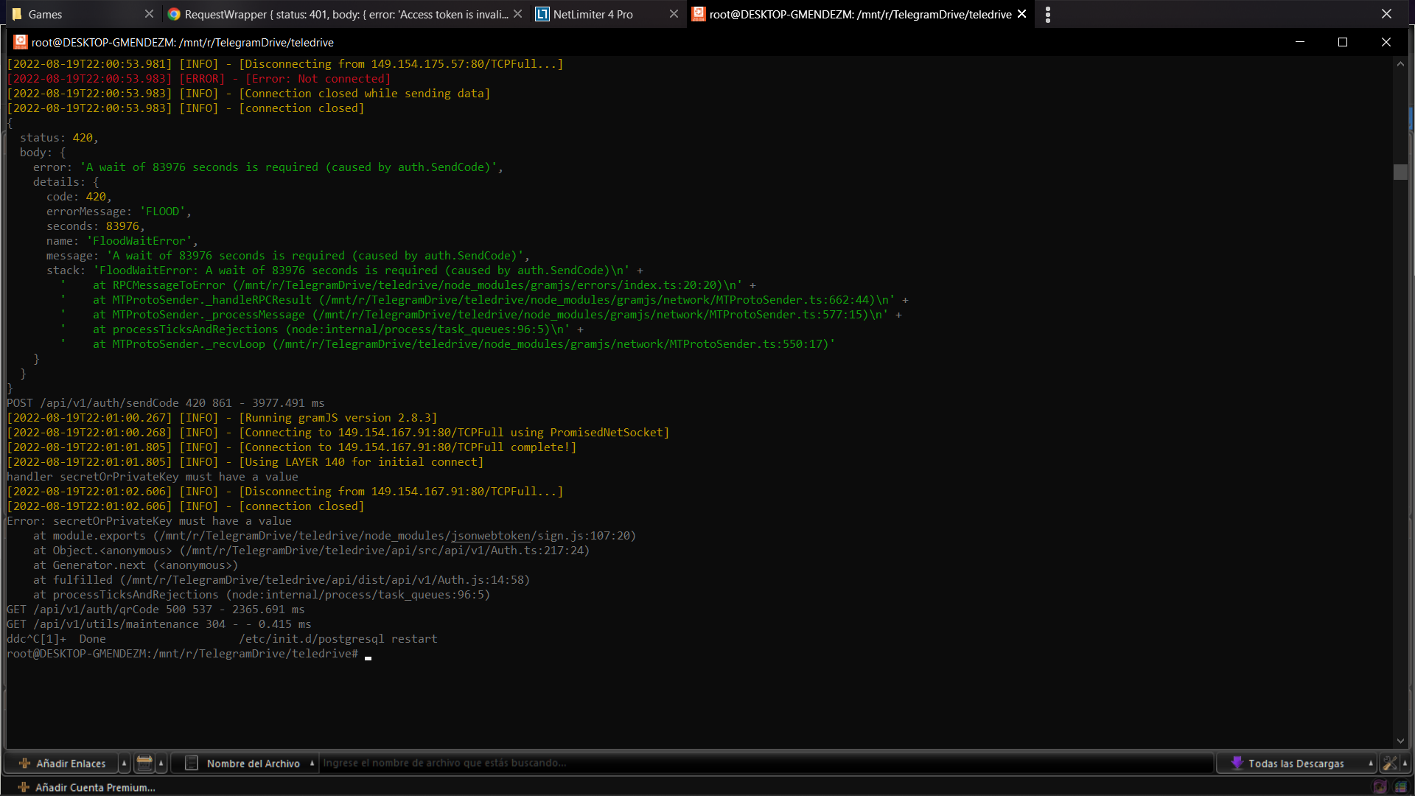Image resolution: width=1415 pixels, height=796 pixels.
Task: Click the clipboard observer icon
Action: pyautogui.click(x=144, y=764)
